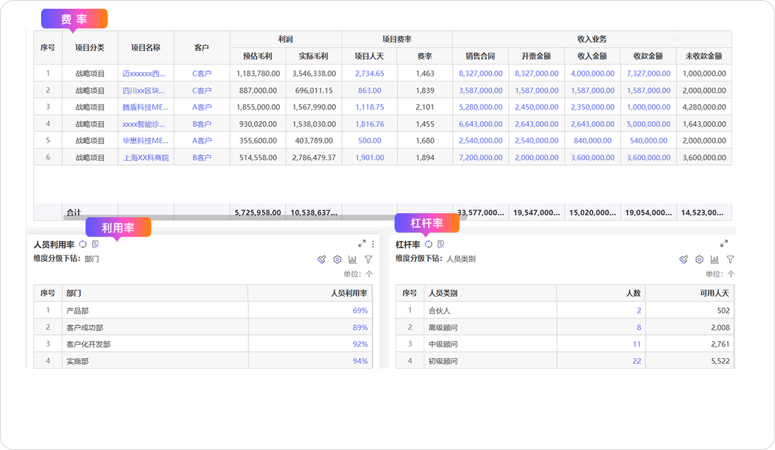Open project 上海XX科商院 link

tap(146, 157)
